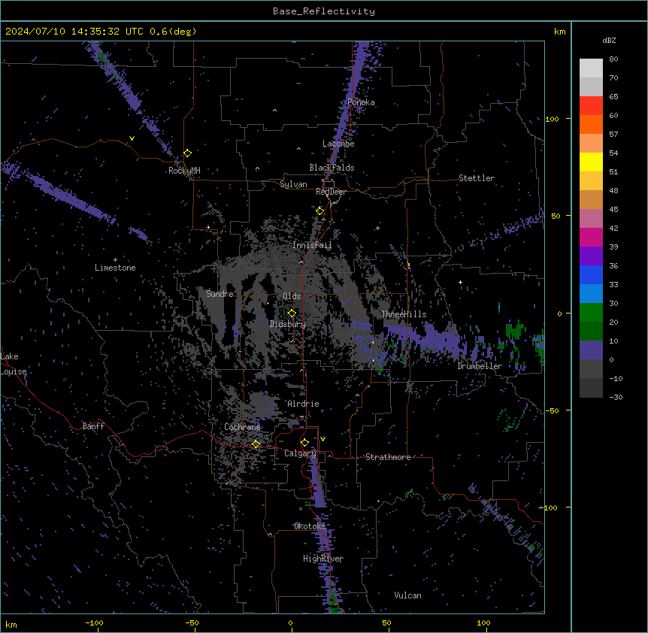The image size is (648, 633).
Task: Select the blue 36-33 dBZ legend swatch
Action: [x=591, y=274]
